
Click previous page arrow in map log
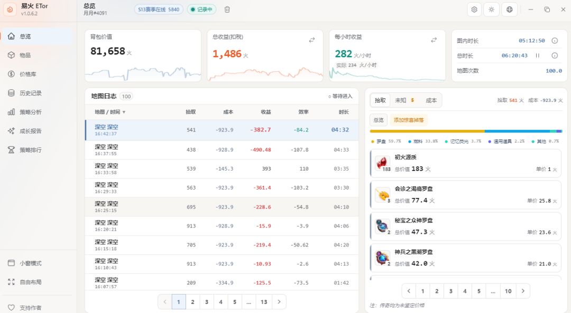[164, 302]
